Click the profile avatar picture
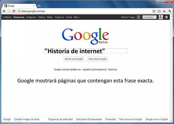174x124 pixels. (x=161, y=17)
